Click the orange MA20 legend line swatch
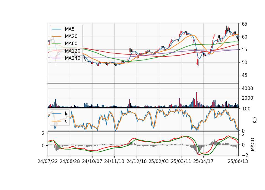Image resolution: width=265 pixels, height=190 pixels. 56,36
